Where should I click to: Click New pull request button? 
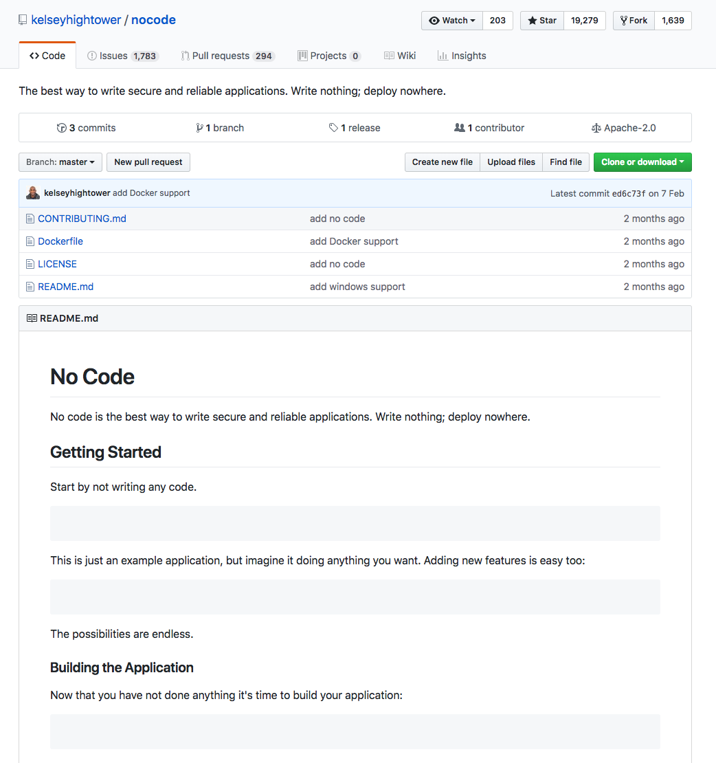tap(148, 162)
